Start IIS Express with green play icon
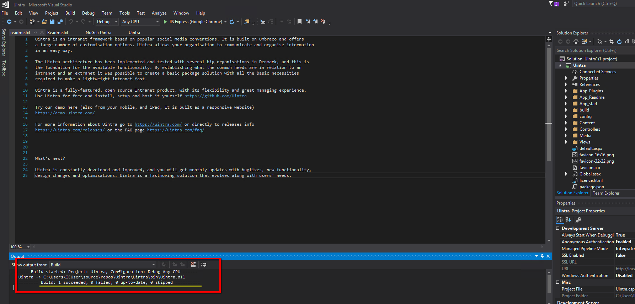Viewport: 635px width, 304px height. (165, 22)
